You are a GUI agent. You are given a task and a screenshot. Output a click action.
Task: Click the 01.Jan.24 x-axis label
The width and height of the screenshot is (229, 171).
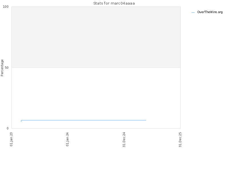coord(67,139)
